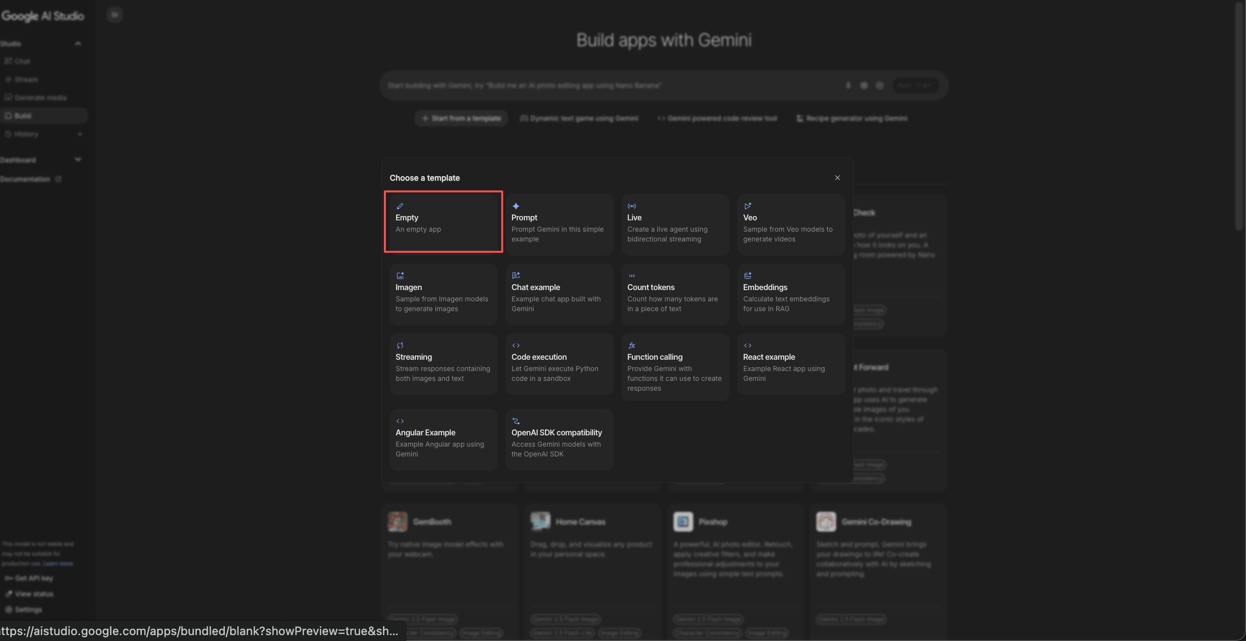
Task: Click the microphone icon in the prompt bar
Action: pos(848,85)
